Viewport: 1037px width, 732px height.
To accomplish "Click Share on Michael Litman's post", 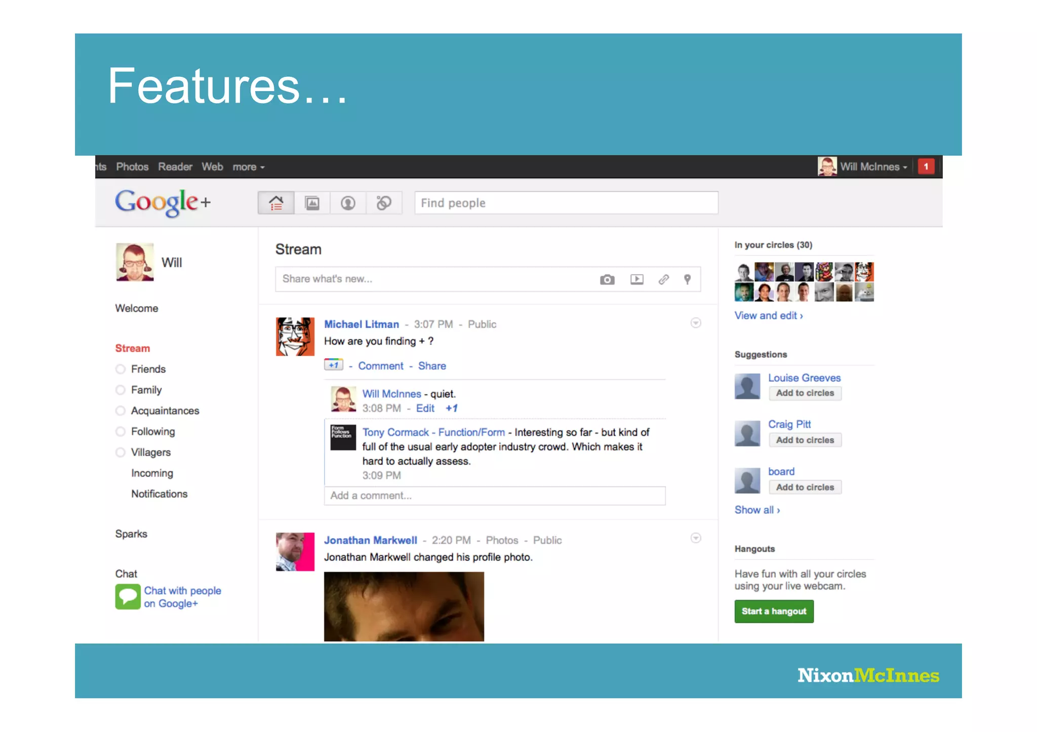I will click(x=432, y=366).
